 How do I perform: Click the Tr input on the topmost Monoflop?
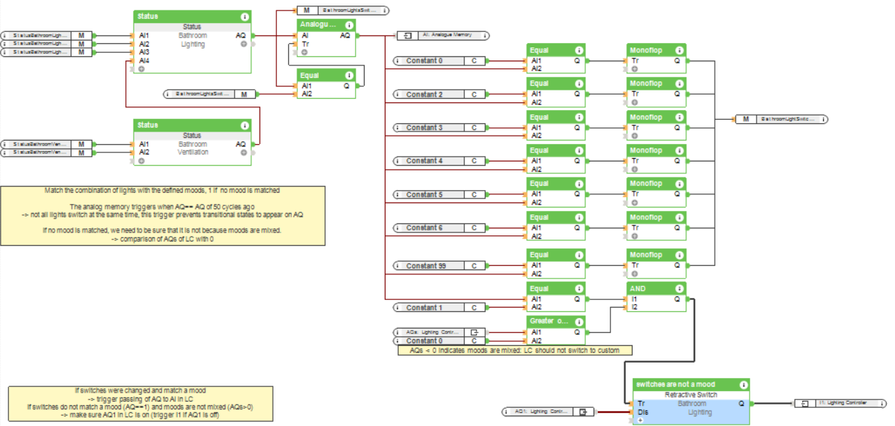click(x=637, y=61)
